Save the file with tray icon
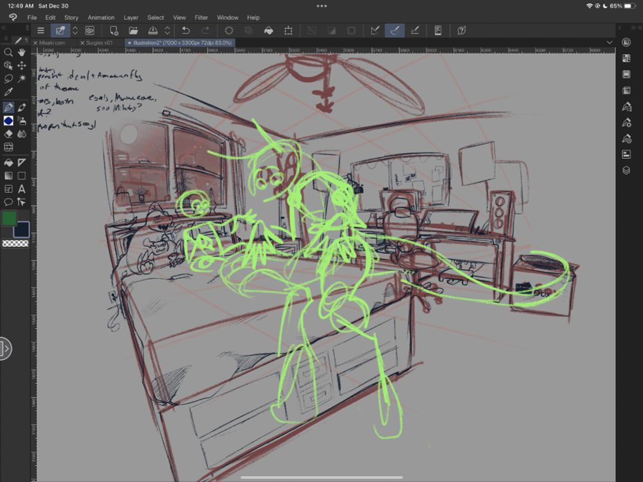Image resolution: width=643 pixels, height=482 pixels. coord(153,30)
